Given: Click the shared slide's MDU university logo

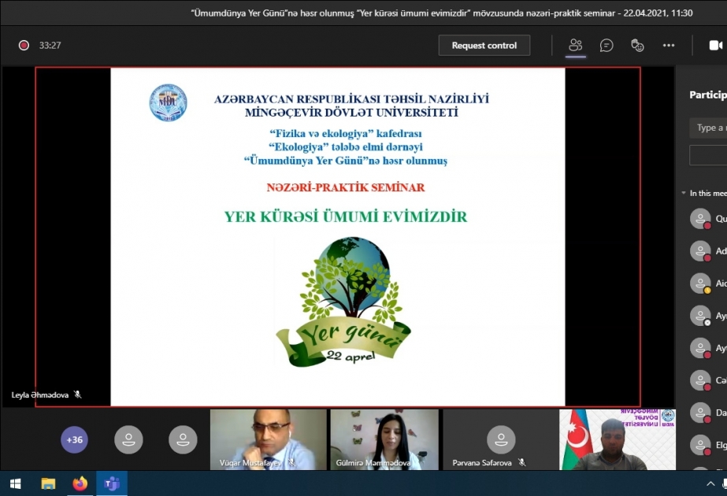Looking at the screenshot, I should coord(168,102).
